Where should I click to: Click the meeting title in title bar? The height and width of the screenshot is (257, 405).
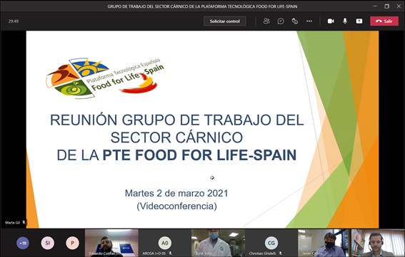(x=202, y=6)
